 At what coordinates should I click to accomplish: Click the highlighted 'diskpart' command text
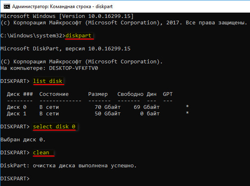[x=78, y=35]
